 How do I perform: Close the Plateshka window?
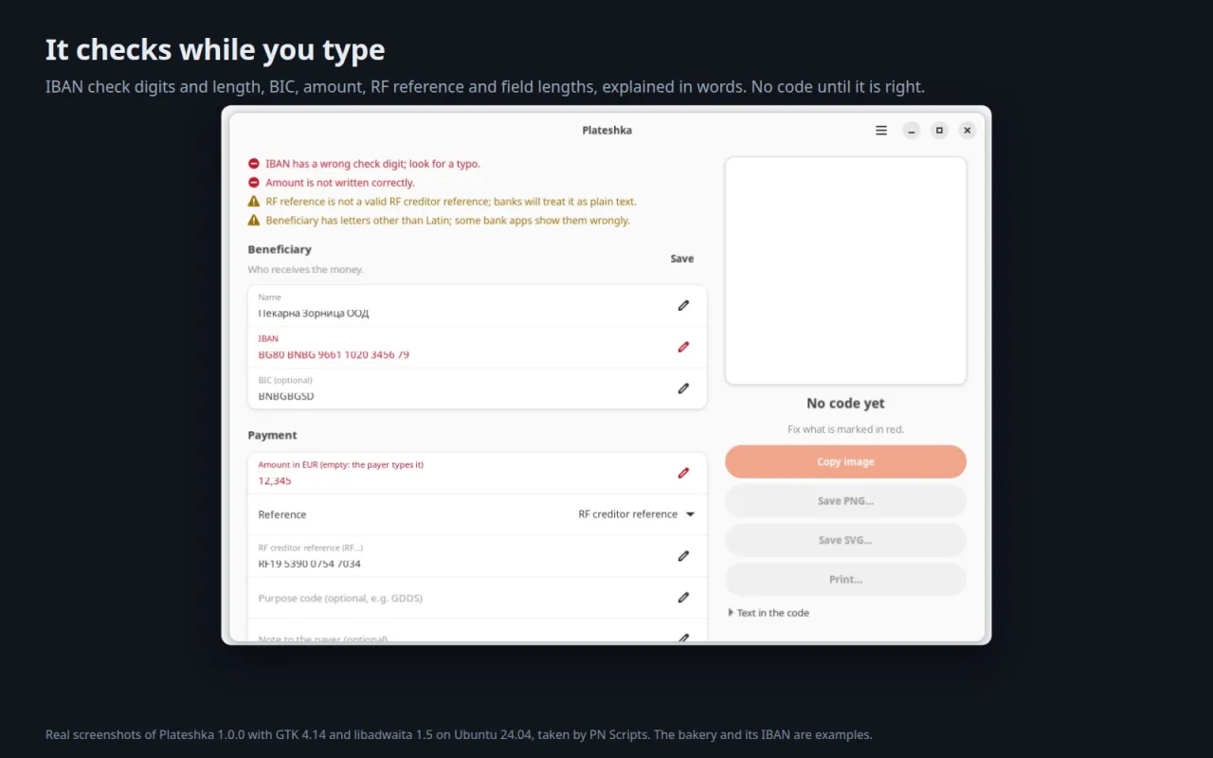(x=967, y=131)
